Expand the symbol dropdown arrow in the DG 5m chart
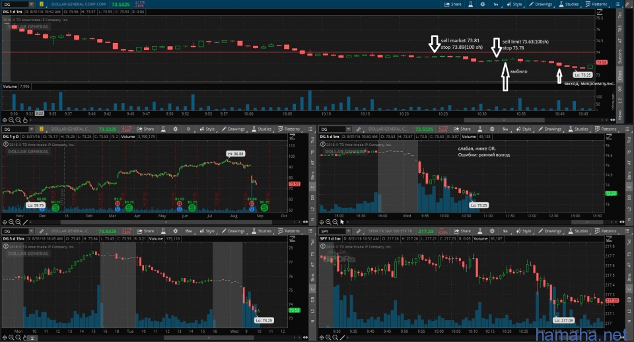 click(348, 129)
